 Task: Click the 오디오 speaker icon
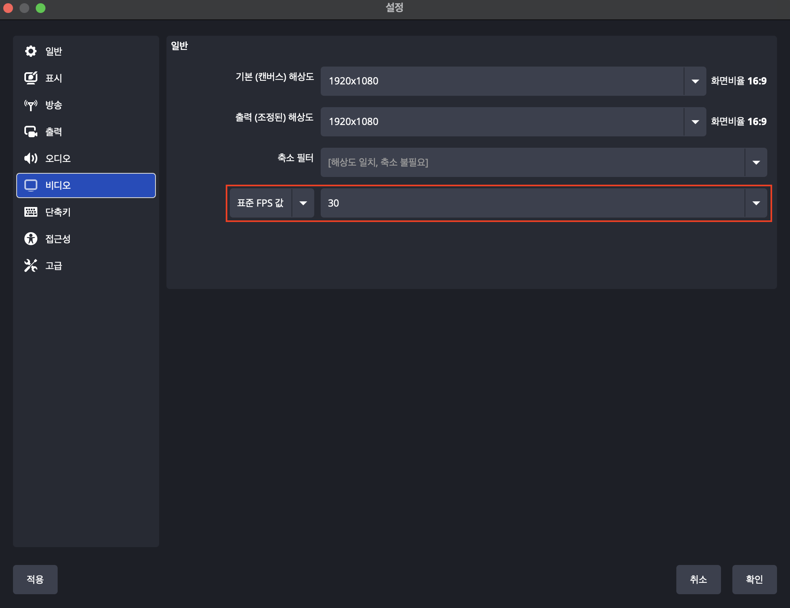coord(31,158)
